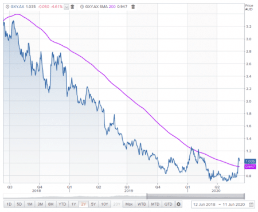Select the QTD period tab
258x212 pixels.
169,204
